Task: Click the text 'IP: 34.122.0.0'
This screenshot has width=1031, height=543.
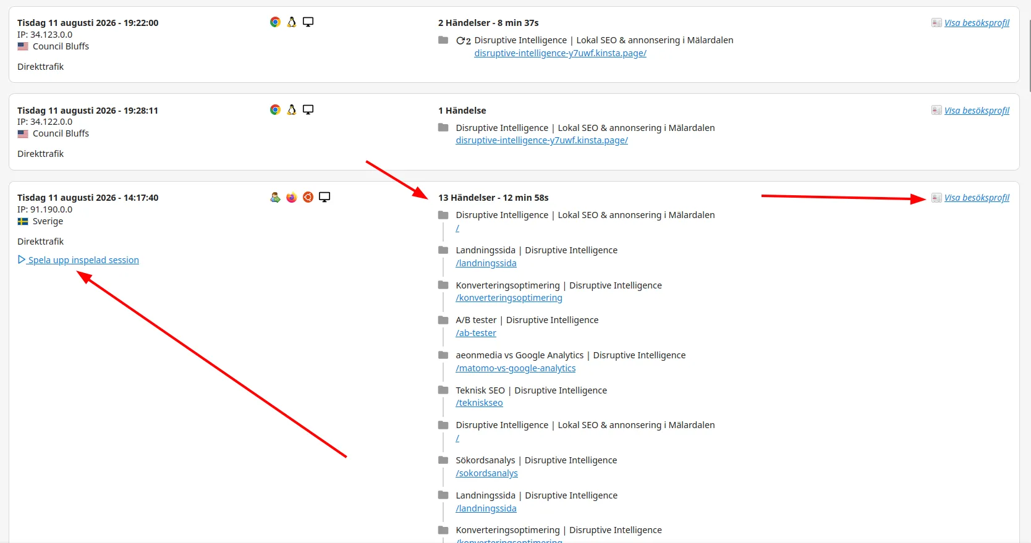Action: tap(45, 122)
